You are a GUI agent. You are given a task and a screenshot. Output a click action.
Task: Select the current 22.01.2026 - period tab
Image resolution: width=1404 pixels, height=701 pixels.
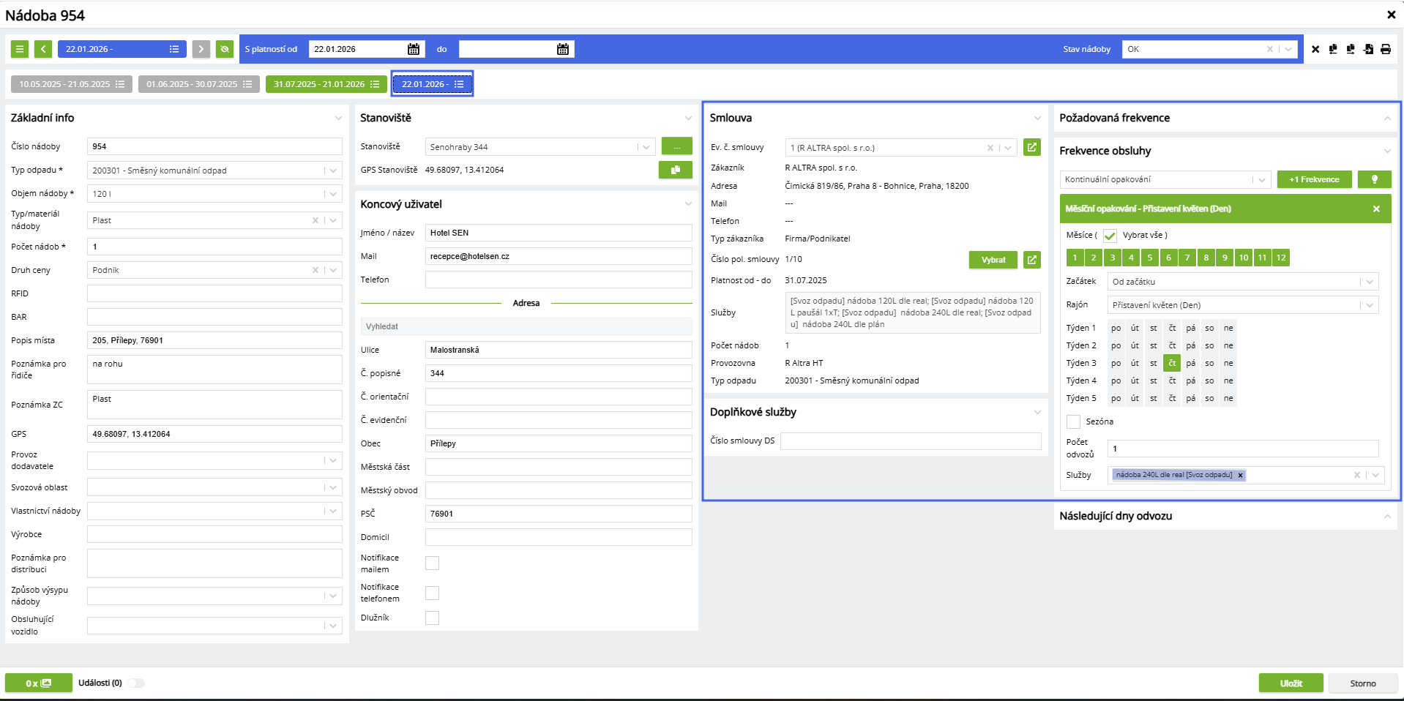432,84
